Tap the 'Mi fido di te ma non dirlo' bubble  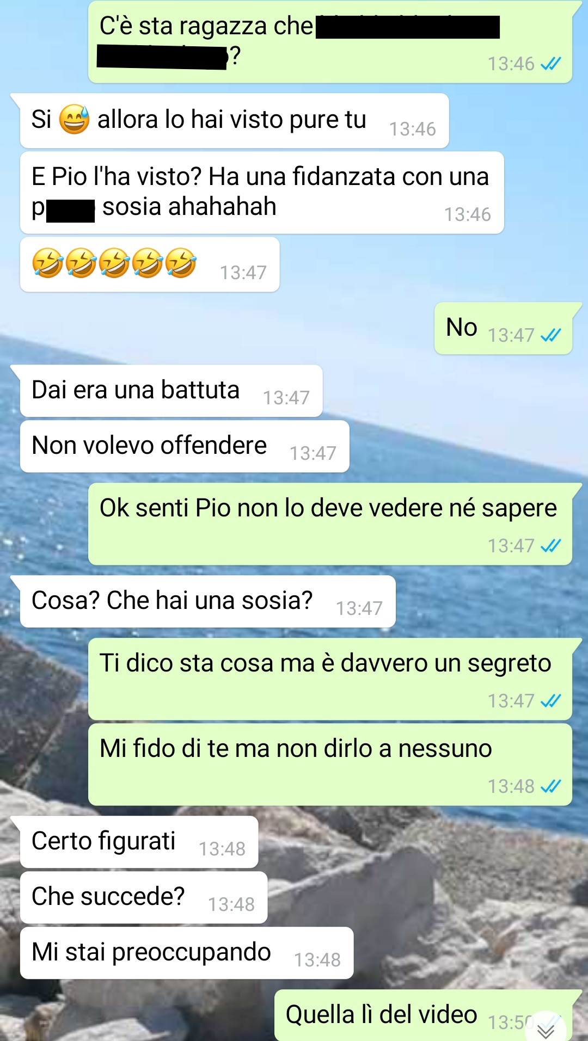pos(330,765)
